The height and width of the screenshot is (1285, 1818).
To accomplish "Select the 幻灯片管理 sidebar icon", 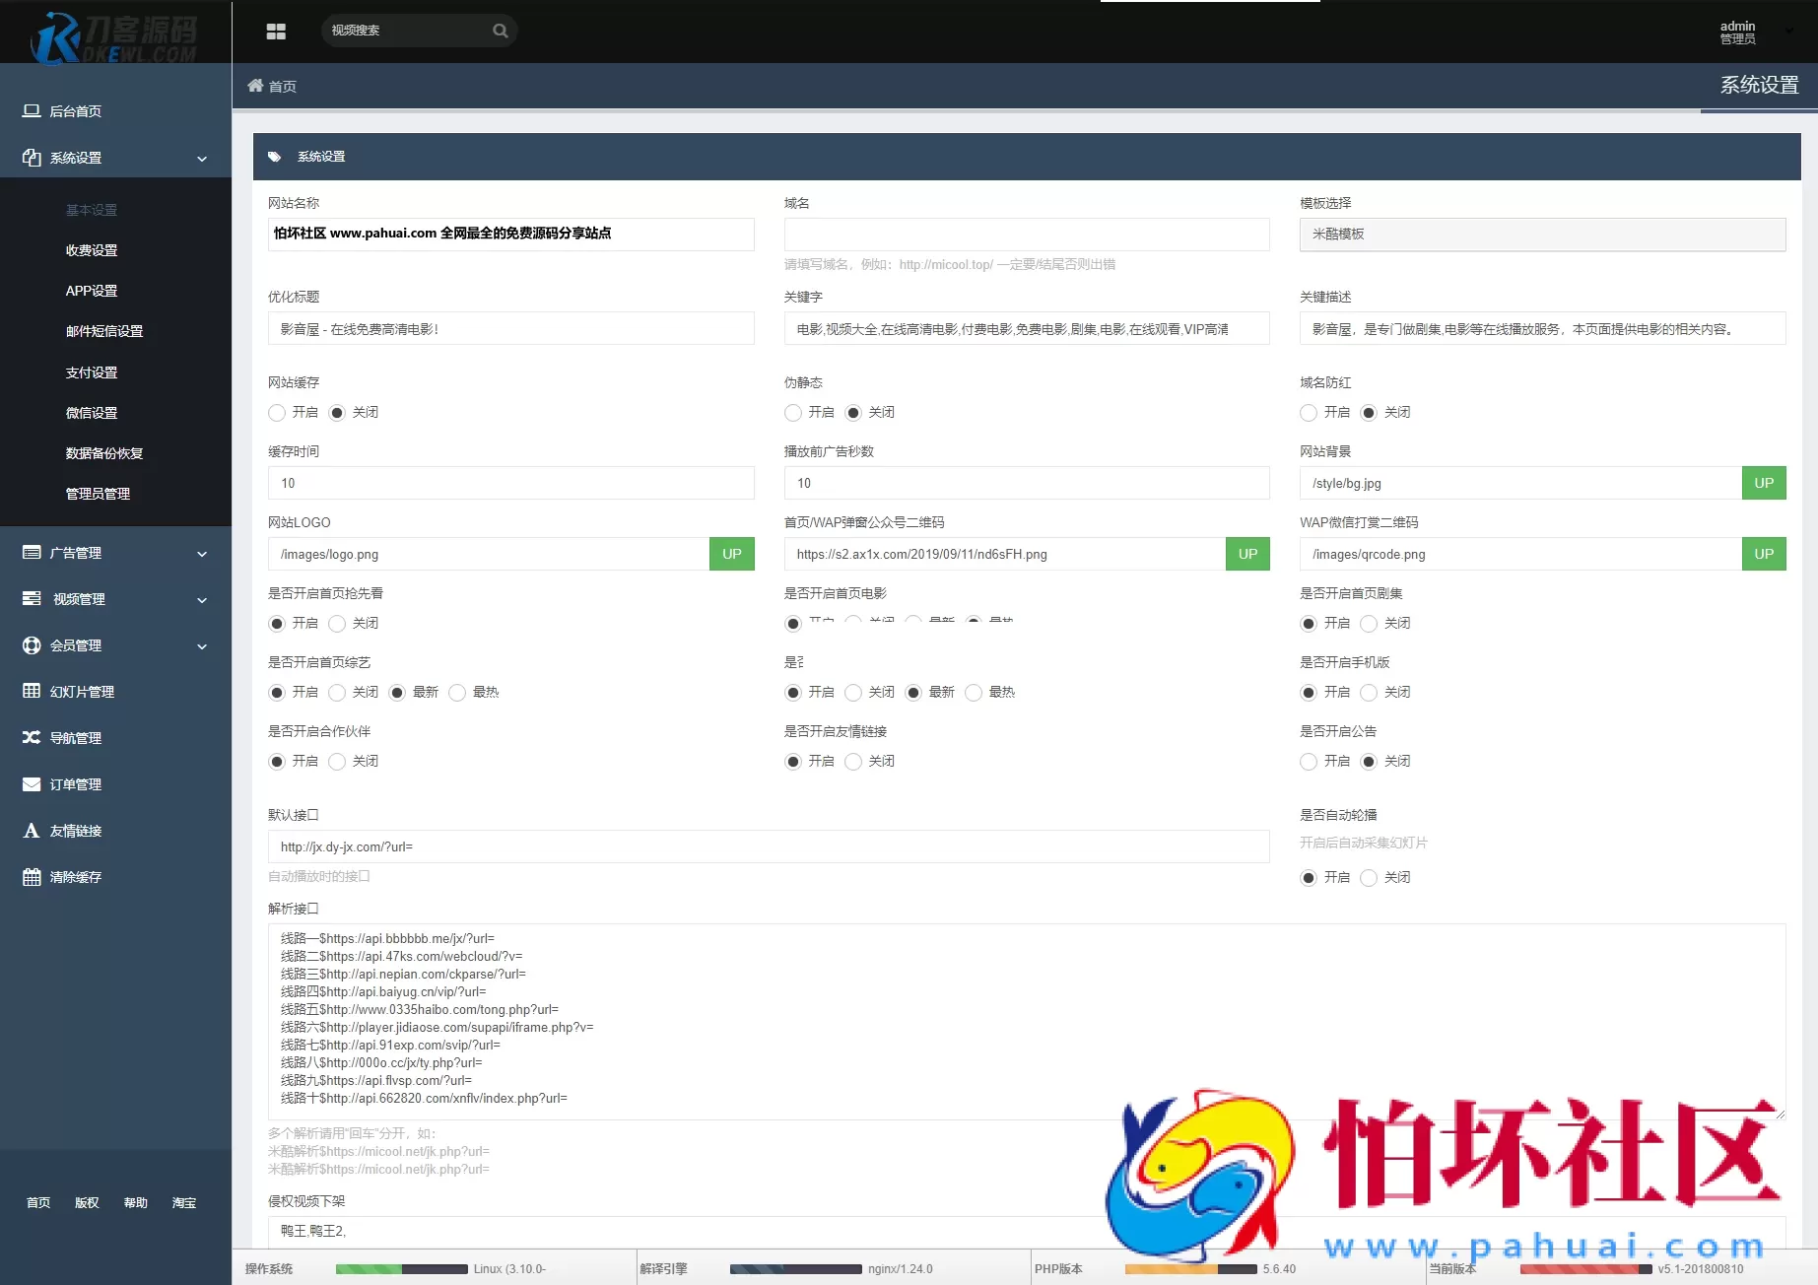I will click(x=31, y=692).
